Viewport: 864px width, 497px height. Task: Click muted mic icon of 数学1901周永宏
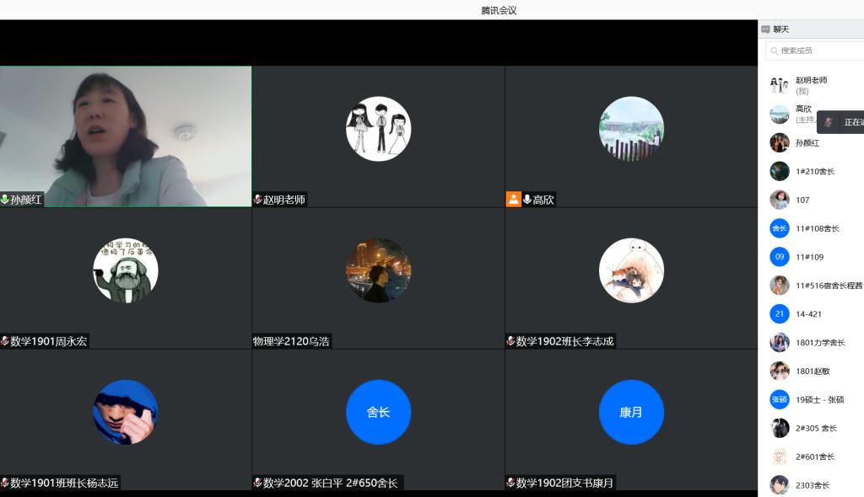(x=5, y=341)
